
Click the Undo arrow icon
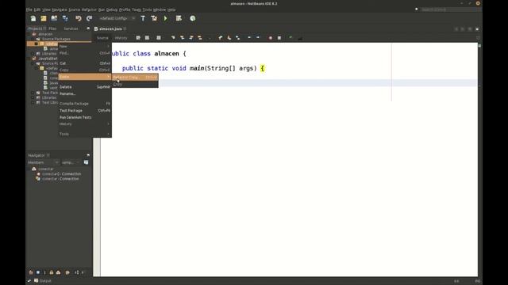tap(78, 18)
